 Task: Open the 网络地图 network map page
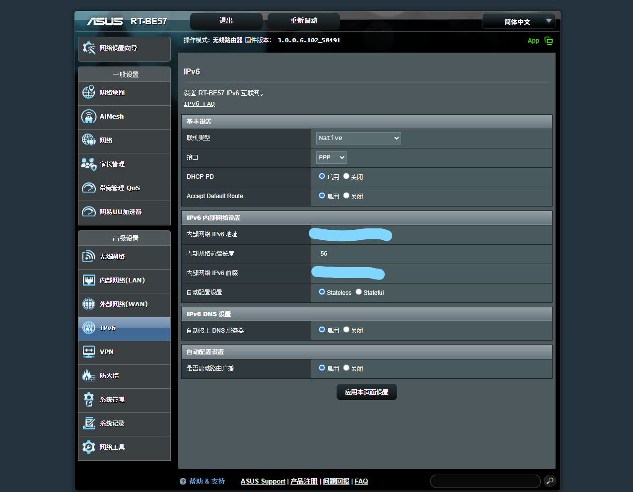[88, 92]
